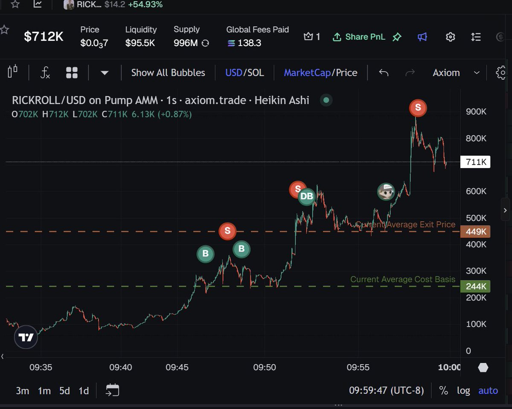Image resolution: width=512 pixels, height=409 pixels.
Task: Open the chart layout grid icon
Action: pos(72,73)
